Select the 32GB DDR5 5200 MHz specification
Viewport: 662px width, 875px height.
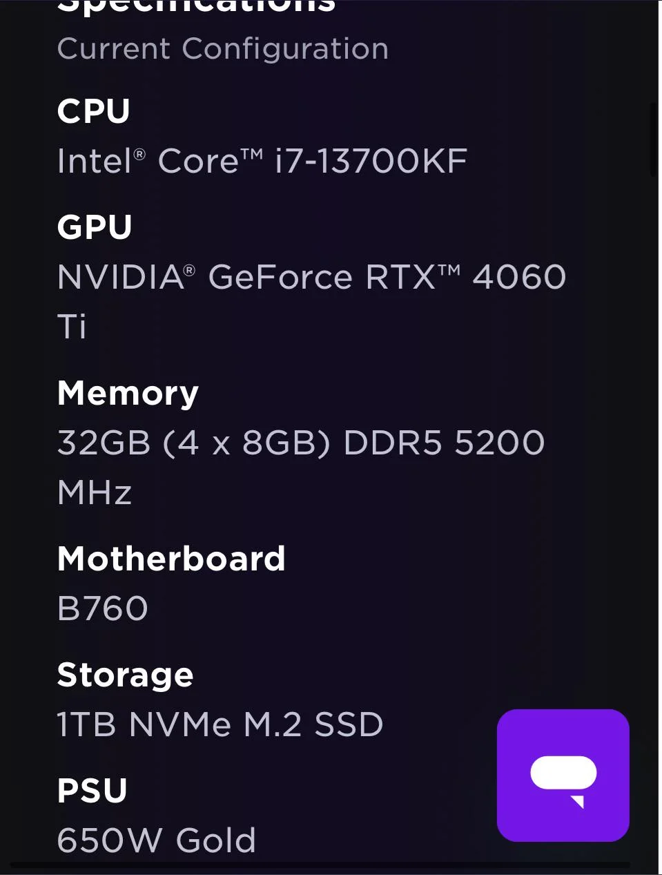pyautogui.click(x=300, y=443)
